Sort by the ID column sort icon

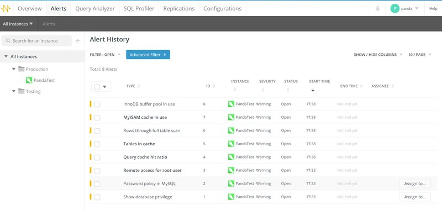click(x=214, y=86)
